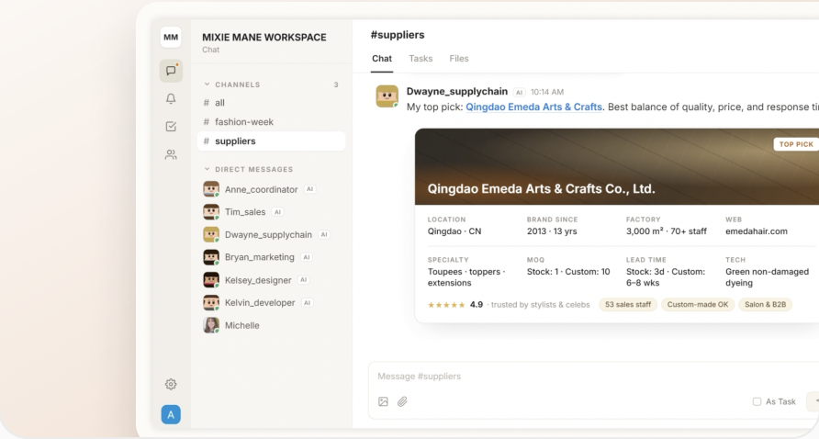819x439 pixels.
Task: Switch to the Files tab
Action: tap(458, 59)
